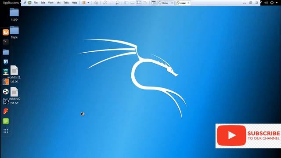This screenshot has height=158, width=281.
Task: Expand the power options dropdown arrow
Action: (88, 3)
